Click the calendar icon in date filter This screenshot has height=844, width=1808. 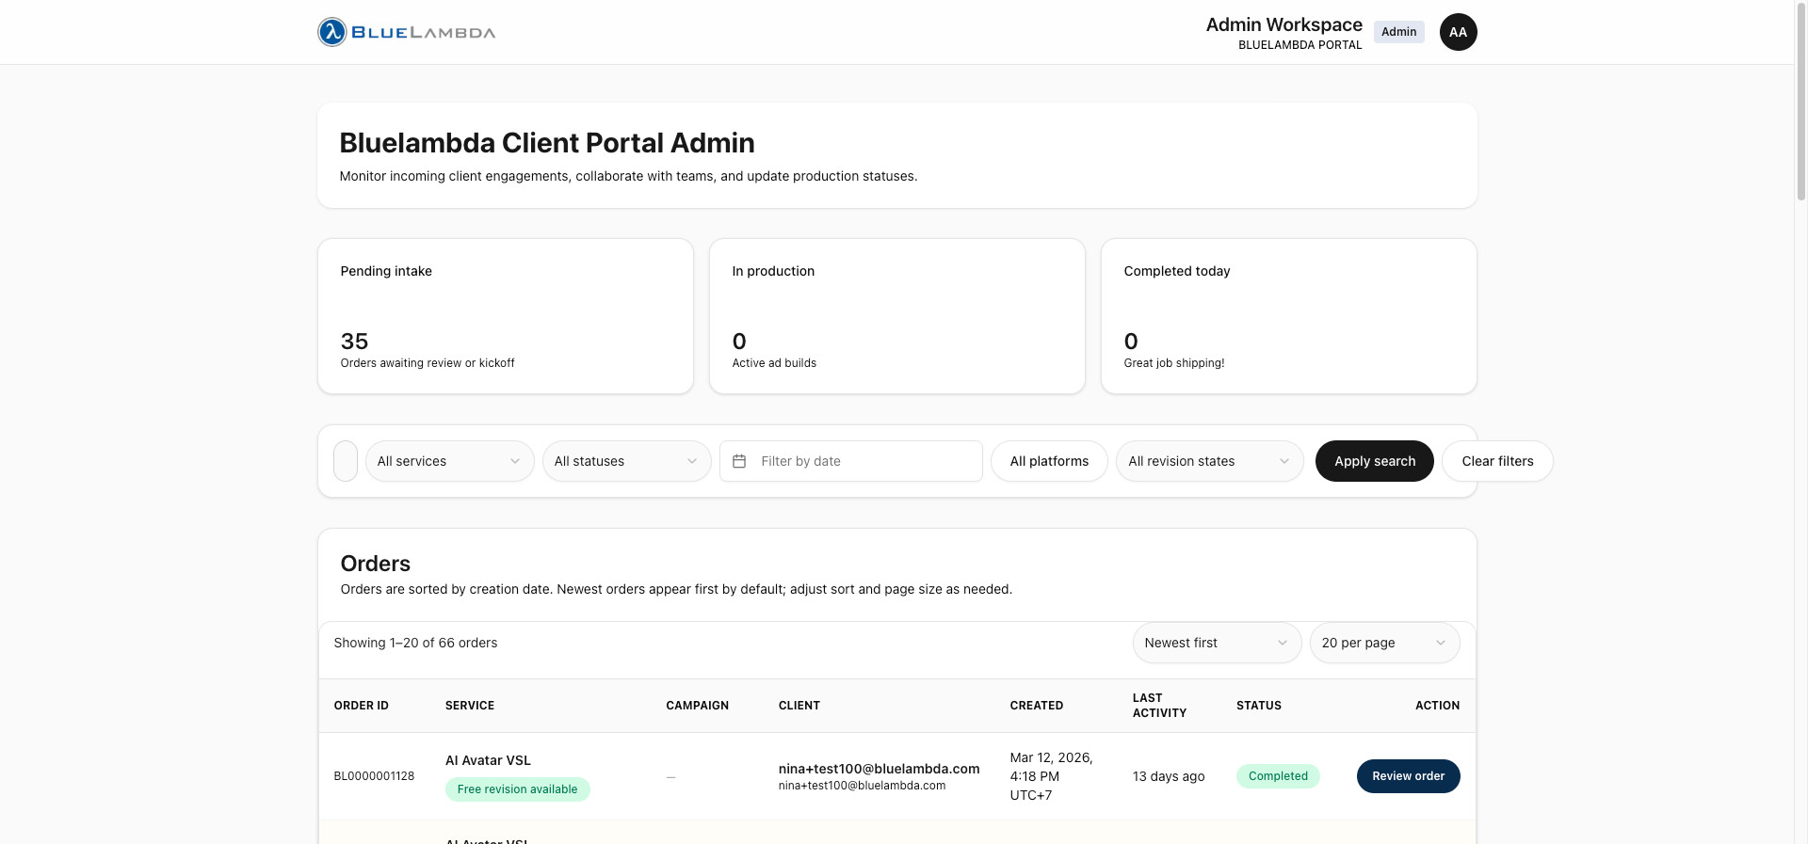coord(739,461)
